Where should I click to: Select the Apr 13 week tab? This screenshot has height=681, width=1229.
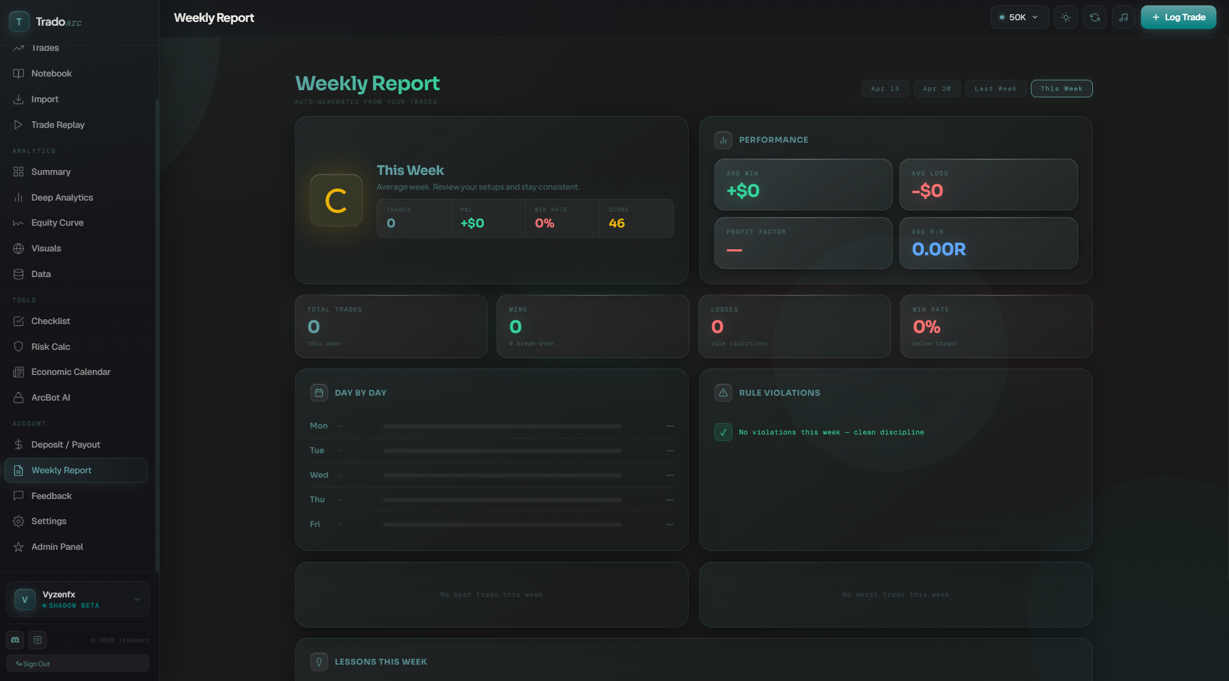coord(885,89)
